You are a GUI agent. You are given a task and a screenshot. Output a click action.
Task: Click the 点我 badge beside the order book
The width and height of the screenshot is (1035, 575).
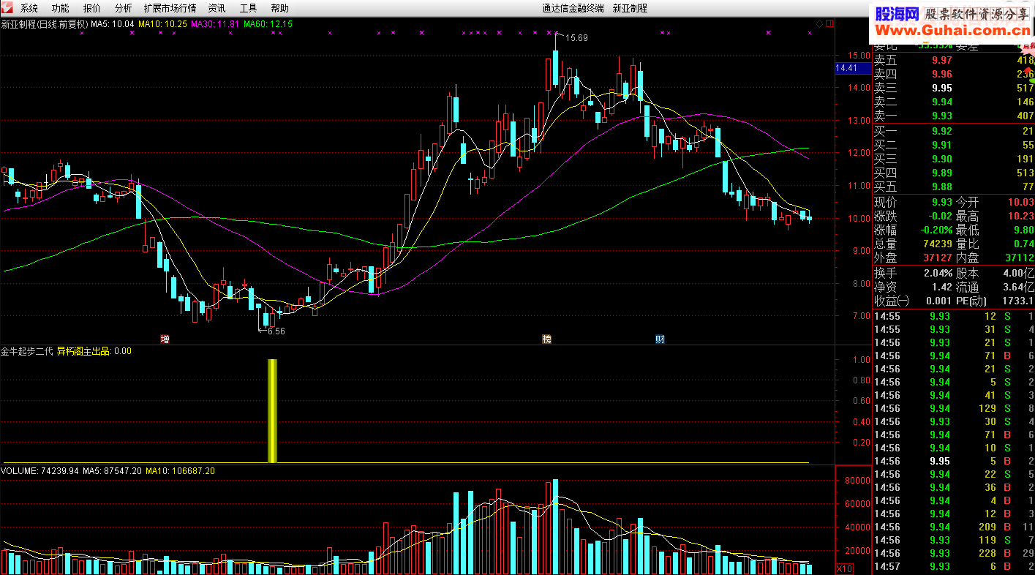[1028, 45]
